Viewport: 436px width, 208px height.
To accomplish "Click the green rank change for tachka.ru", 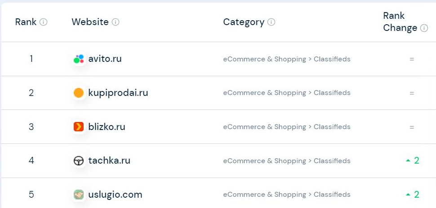I will click(x=413, y=160).
